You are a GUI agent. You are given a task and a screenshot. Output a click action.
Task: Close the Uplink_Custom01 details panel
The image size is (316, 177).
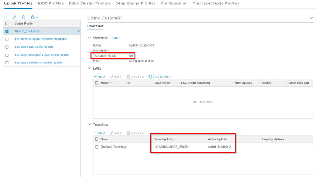click(x=311, y=18)
